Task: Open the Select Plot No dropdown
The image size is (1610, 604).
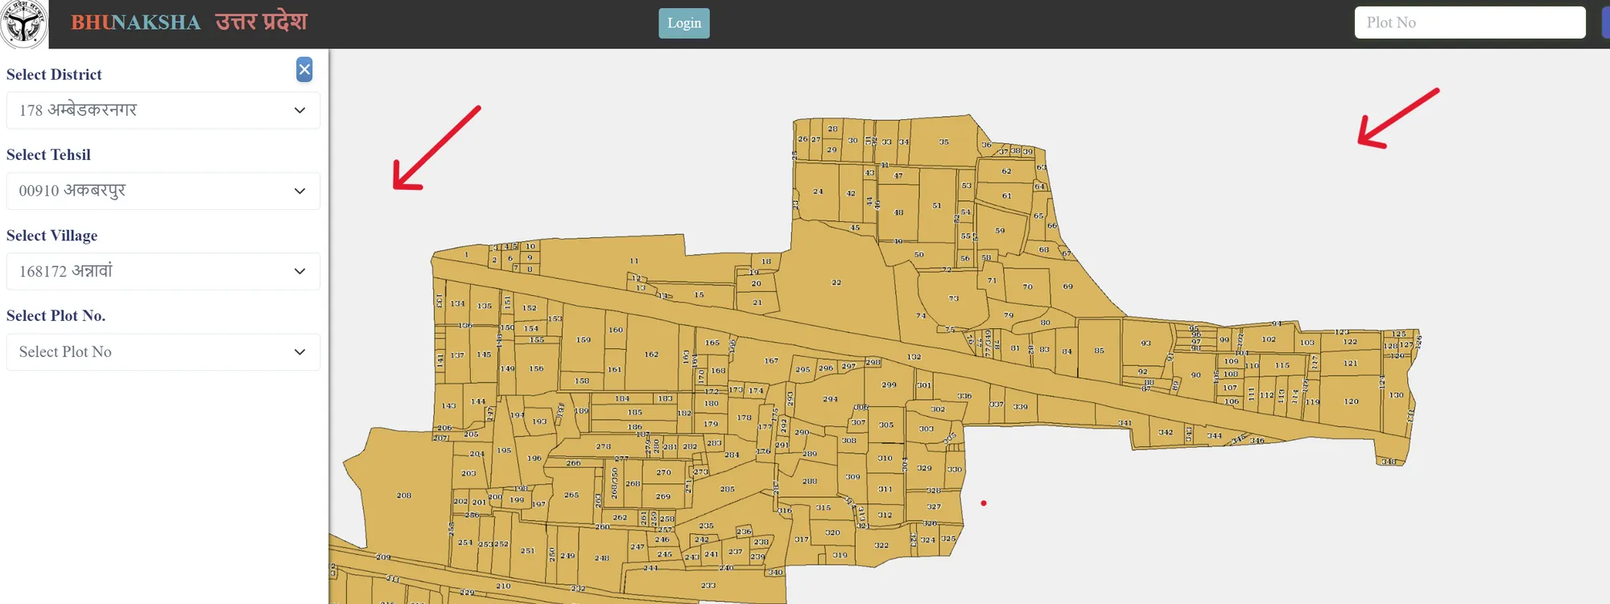Action: 163,352
